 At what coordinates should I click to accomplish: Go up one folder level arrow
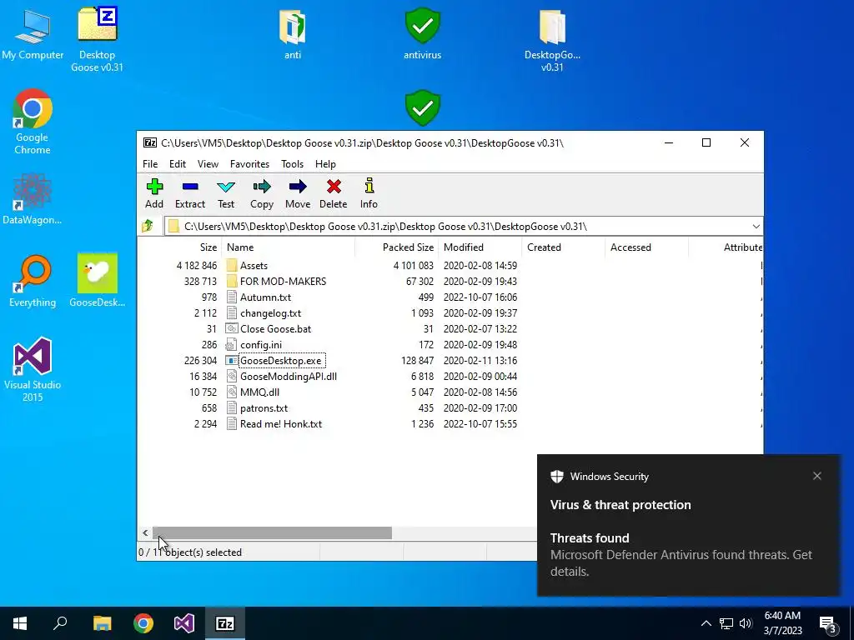point(148,226)
